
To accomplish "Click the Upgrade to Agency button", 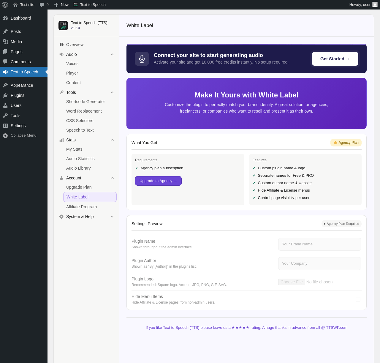I will coord(158,181).
